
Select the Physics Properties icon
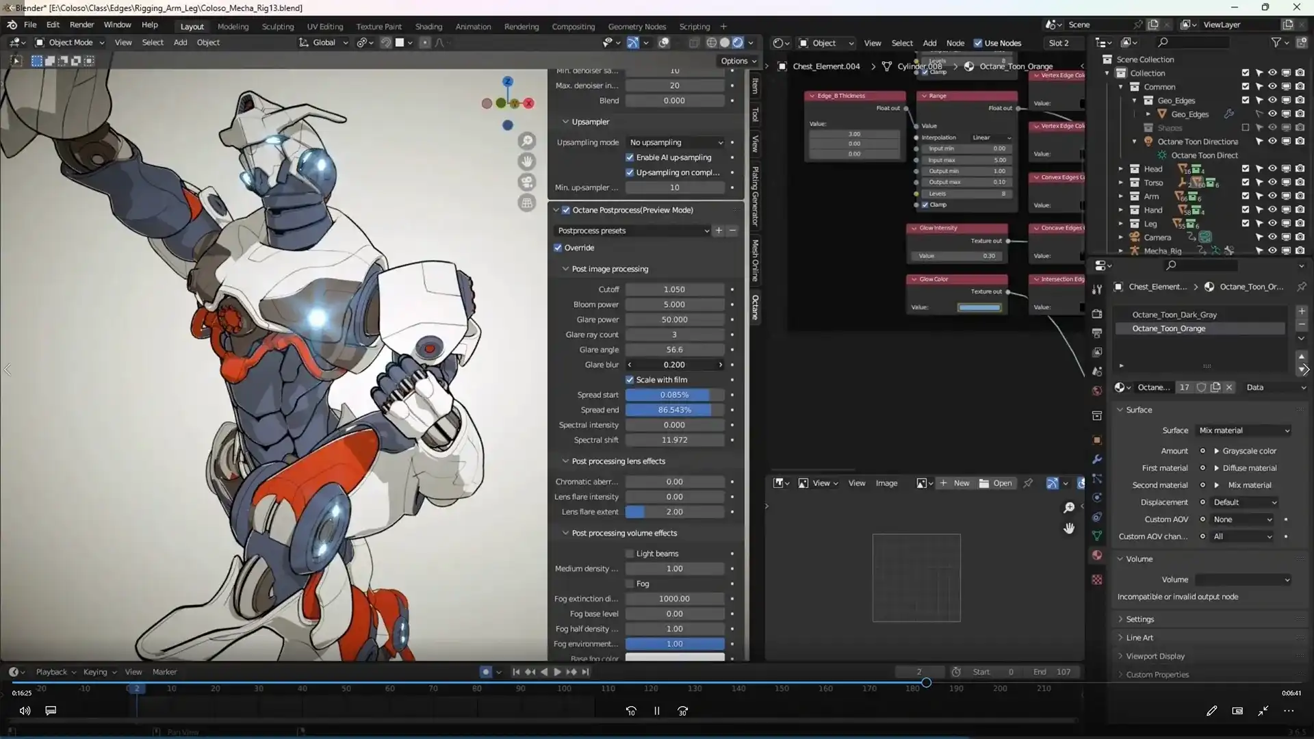[x=1096, y=497]
